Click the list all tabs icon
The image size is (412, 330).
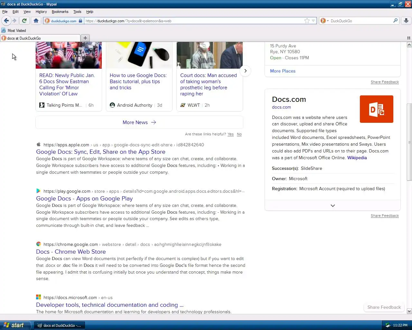[409, 38]
